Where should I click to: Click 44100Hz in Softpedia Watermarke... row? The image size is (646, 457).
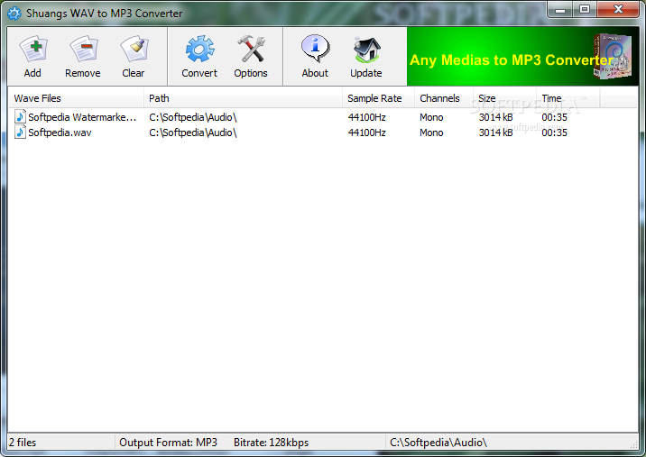pos(366,117)
